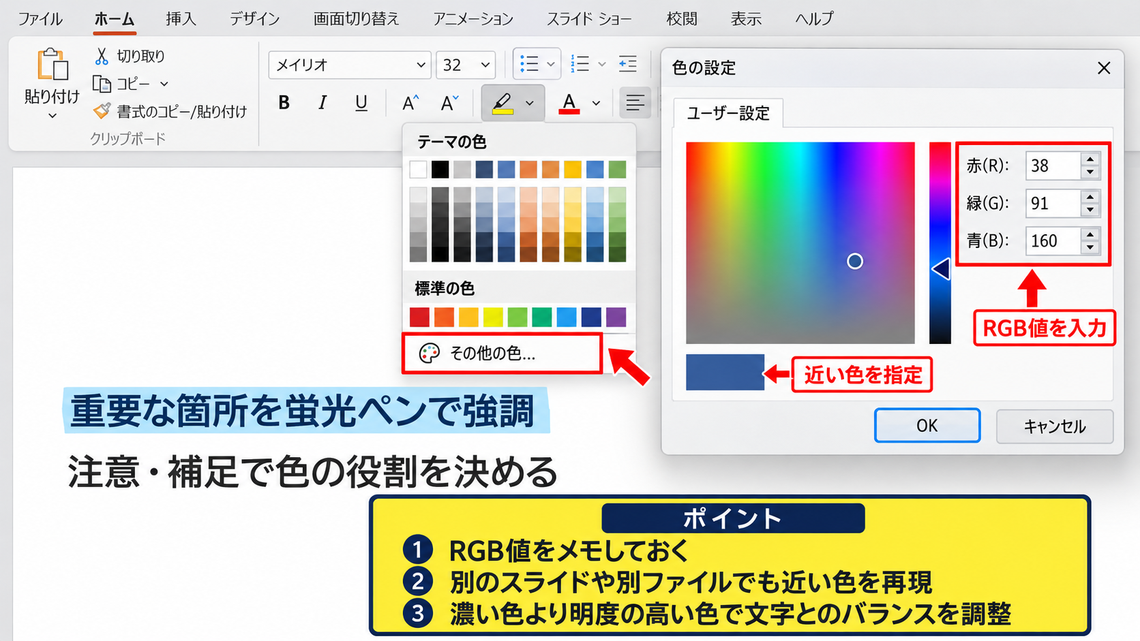This screenshot has width=1140, height=641.
Task: Click the Copy (コピー) icon
Action: click(x=102, y=84)
